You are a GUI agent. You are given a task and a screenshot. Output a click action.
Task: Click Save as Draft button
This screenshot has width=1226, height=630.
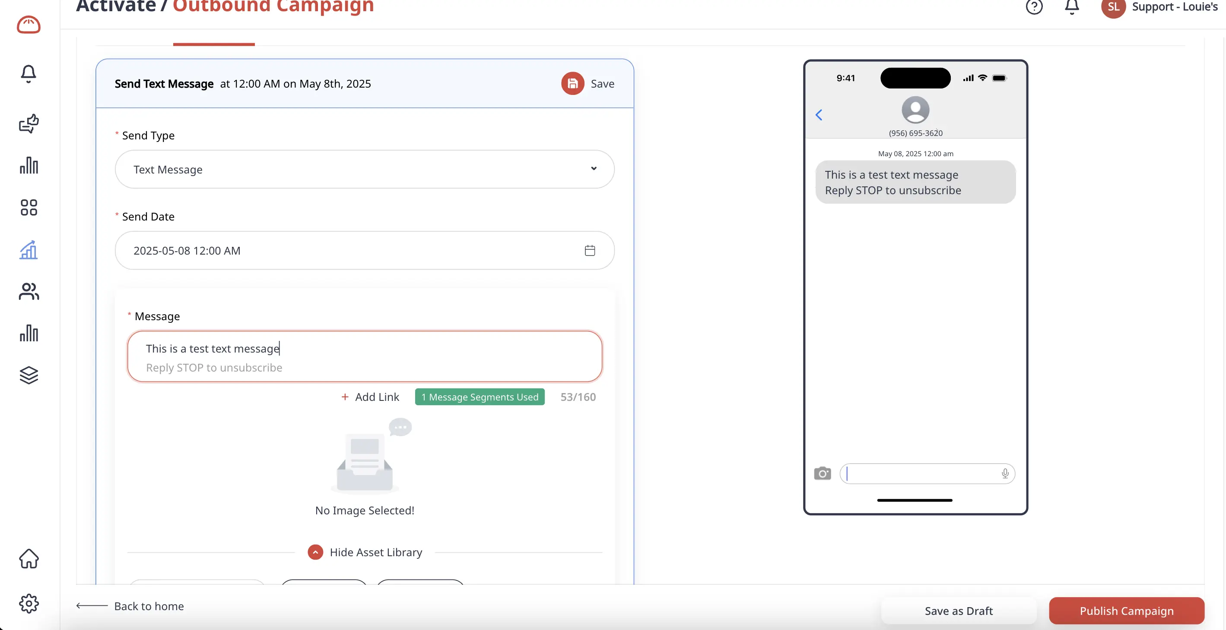(x=958, y=611)
